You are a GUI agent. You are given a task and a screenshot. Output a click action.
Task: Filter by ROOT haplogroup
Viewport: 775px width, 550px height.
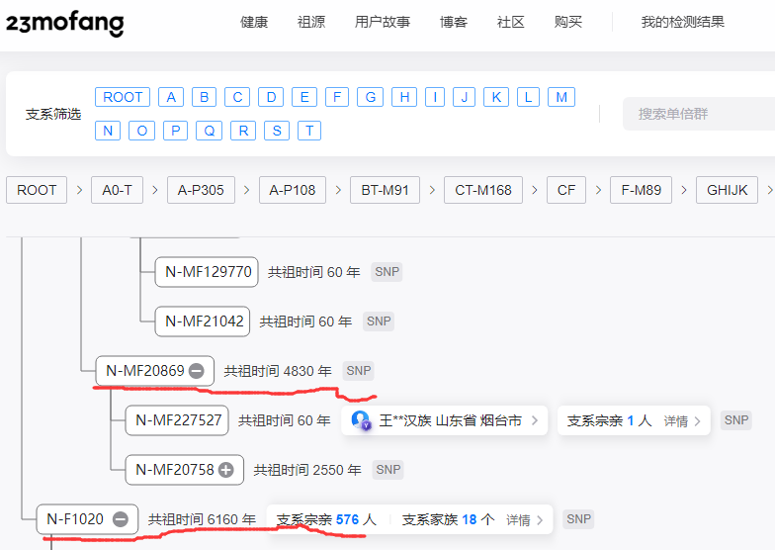(123, 97)
